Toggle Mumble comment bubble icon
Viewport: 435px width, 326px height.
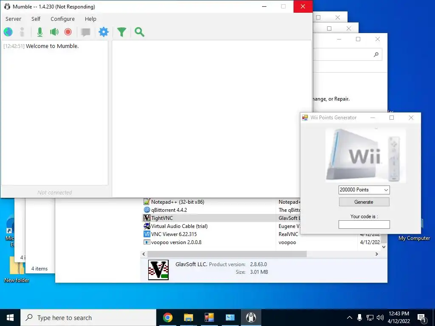[85, 32]
